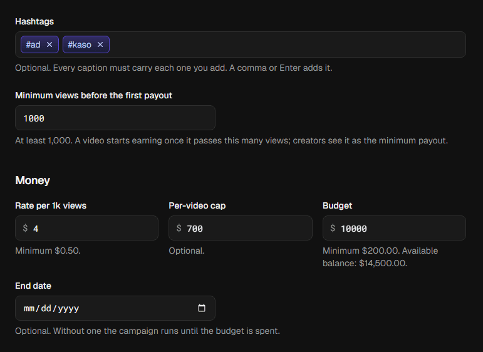
Task: Open the End date calendar picker
Action: (202, 308)
